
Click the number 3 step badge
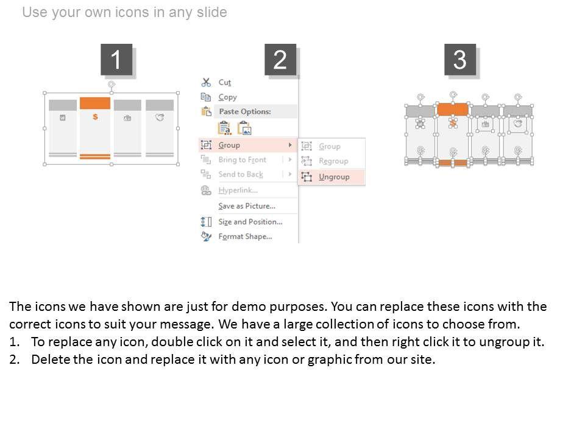click(x=460, y=60)
